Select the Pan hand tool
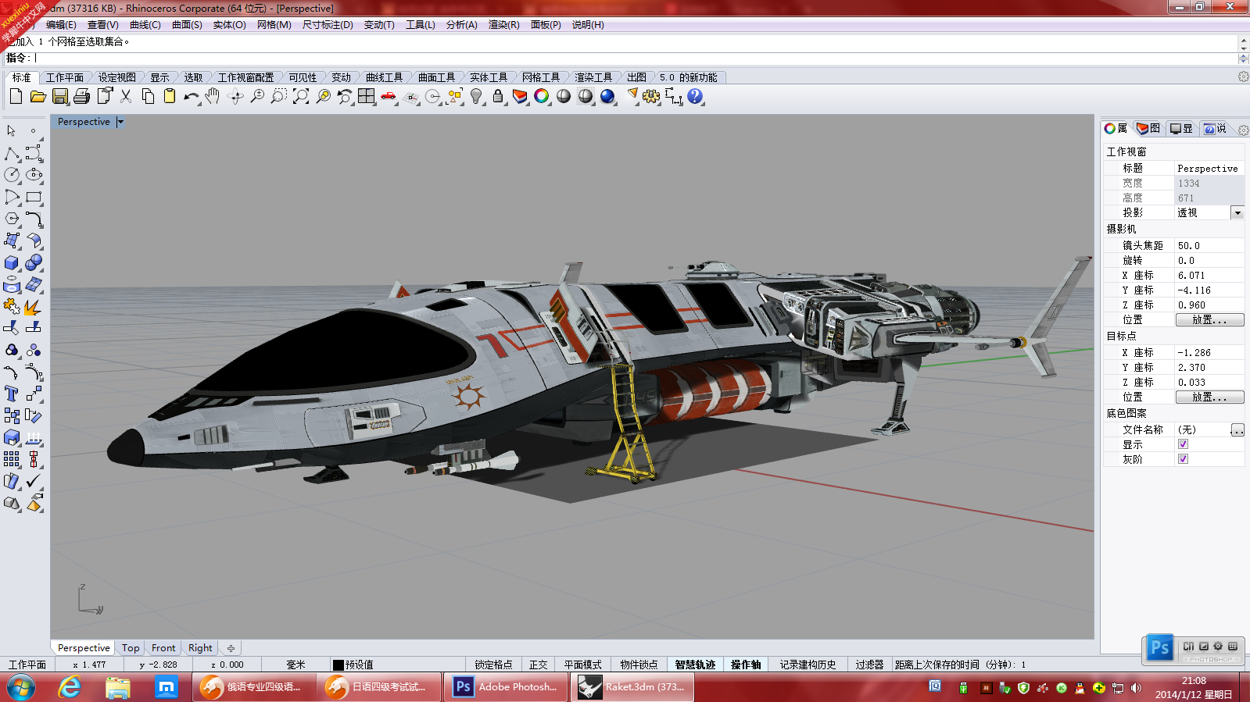The width and height of the screenshot is (1250, 702). point(213,96)
